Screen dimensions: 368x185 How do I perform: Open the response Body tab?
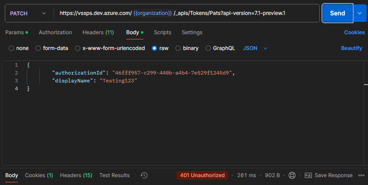point(11,175)
